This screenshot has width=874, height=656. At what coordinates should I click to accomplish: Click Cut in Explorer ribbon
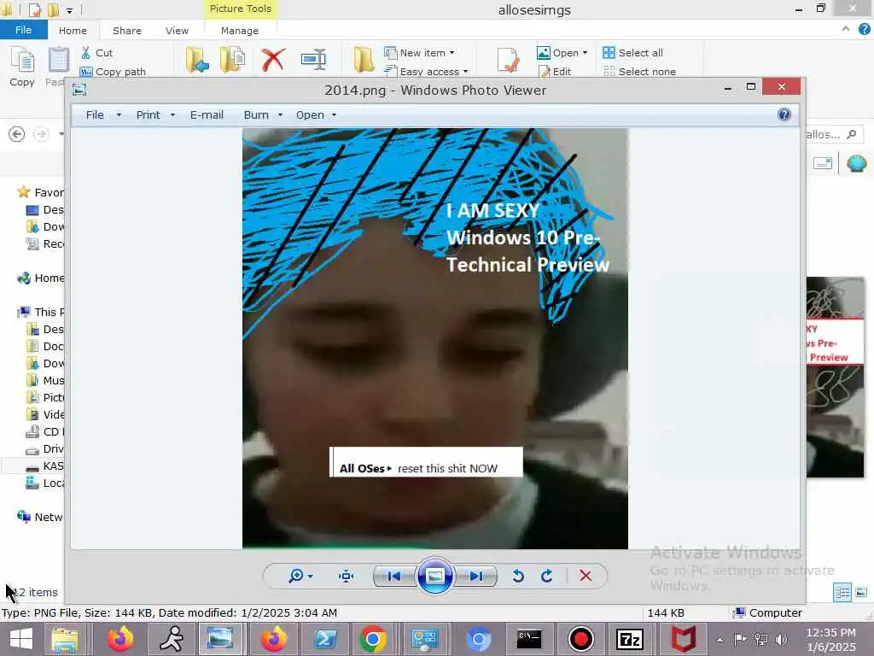(97, 53)
